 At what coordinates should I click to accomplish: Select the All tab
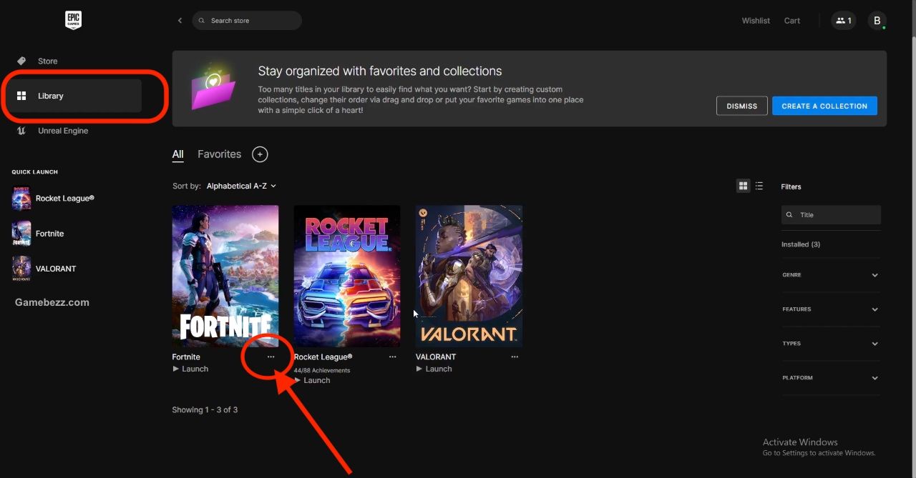(177, 154)
